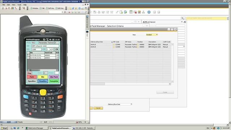
Task: Click the red record icon in MobiControl toolbar
Action: (69, 12)
